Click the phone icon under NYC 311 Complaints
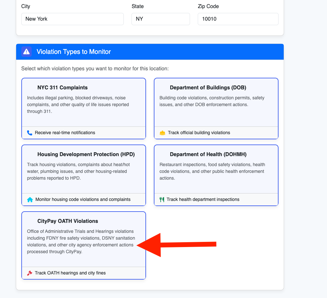327x298 pixels. tap(30, 133)
